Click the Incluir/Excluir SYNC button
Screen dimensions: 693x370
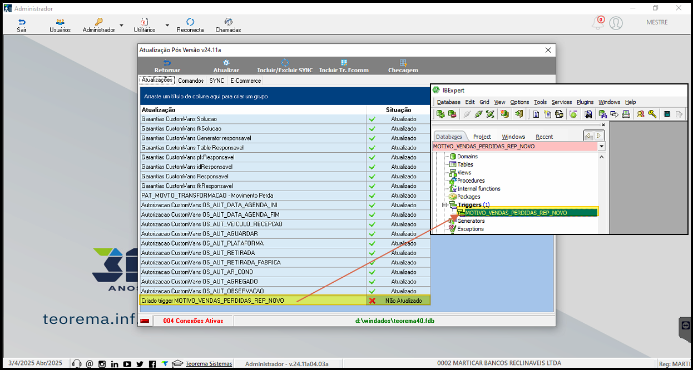click(x=285, y=67)
